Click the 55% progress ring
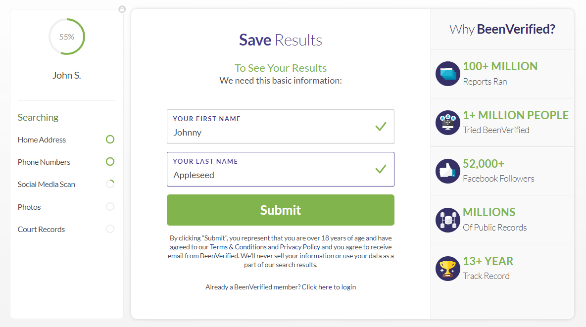 tap(67, 37)
